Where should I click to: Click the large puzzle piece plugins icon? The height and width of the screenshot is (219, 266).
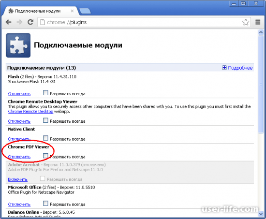coord(18,45)
